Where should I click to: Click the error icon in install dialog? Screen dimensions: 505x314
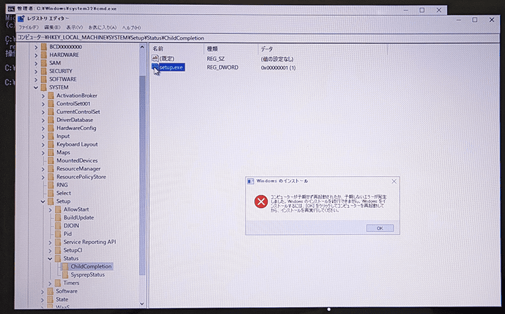[x=261, y=202]
